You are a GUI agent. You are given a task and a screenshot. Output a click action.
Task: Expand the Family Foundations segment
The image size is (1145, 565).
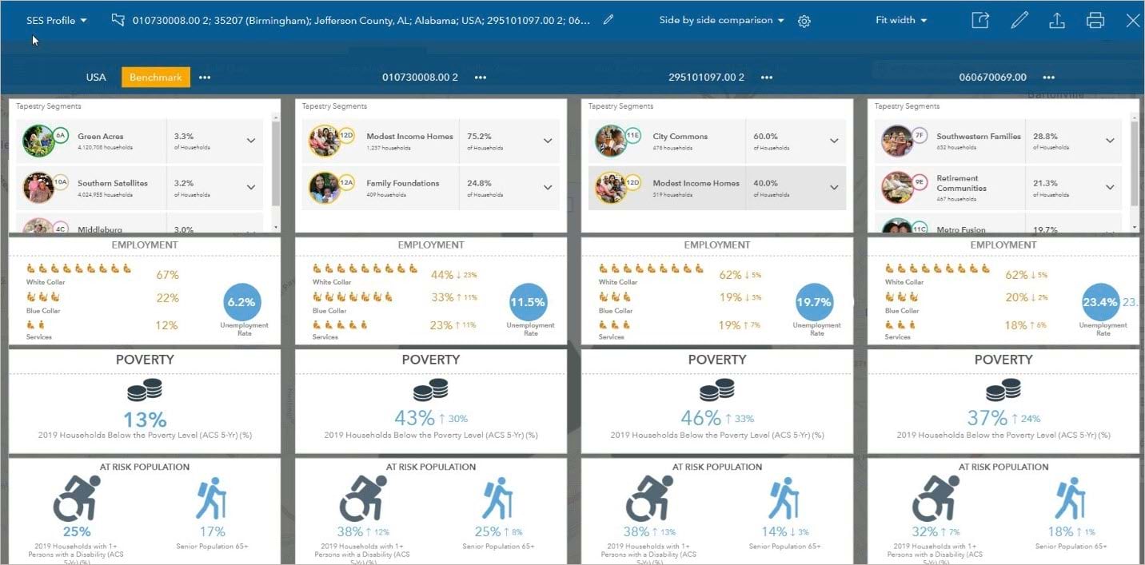click(548, 188)
